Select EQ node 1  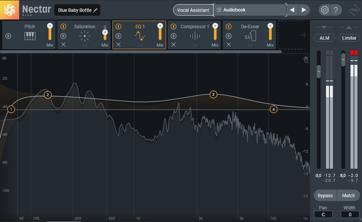pyautogui.click(x=11, y=109)
